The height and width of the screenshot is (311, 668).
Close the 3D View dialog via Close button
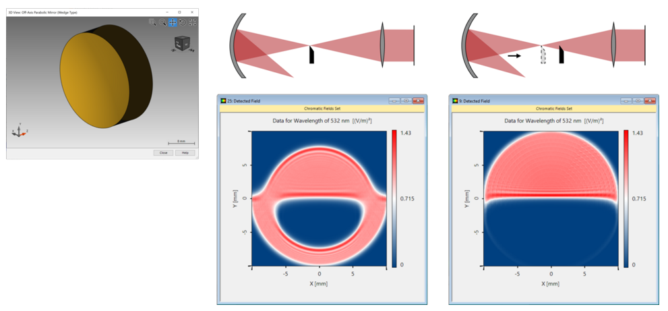tap(164, 152)
